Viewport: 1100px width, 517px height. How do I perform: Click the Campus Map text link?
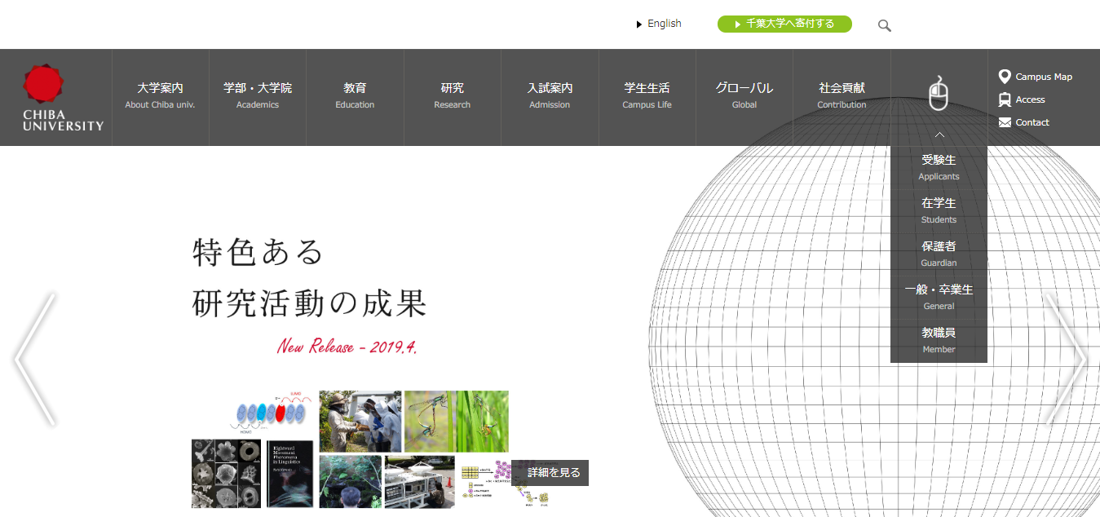pos(1044,77)
